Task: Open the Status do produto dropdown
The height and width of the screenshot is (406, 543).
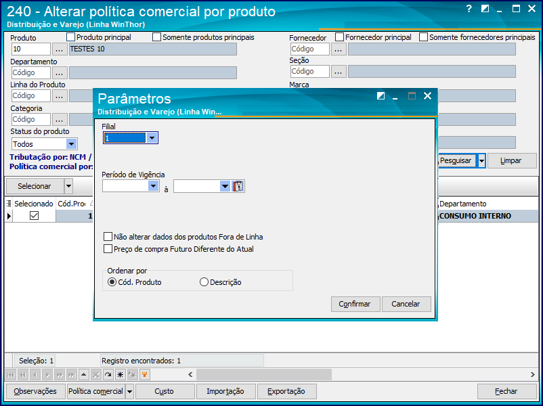Action: click(x=71, y=144)
